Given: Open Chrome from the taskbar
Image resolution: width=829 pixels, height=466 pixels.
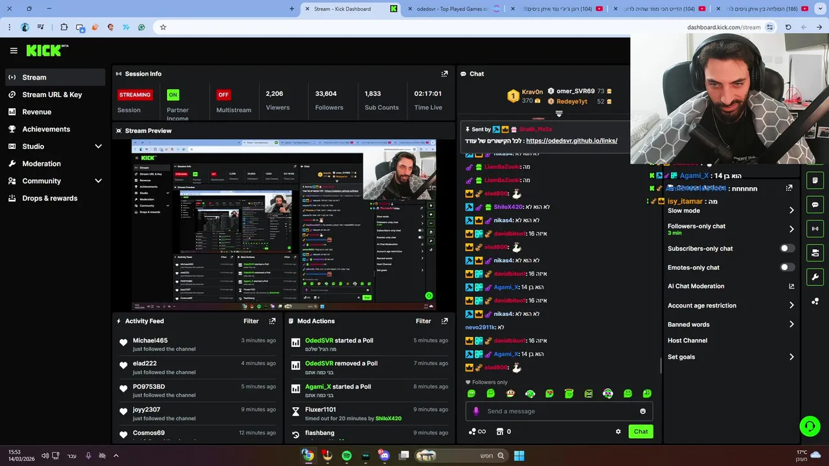Looking at the screenshot, I should tap(308, 456).
